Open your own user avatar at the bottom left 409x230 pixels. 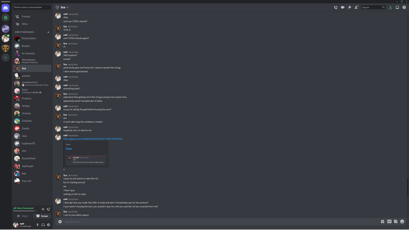16,224
